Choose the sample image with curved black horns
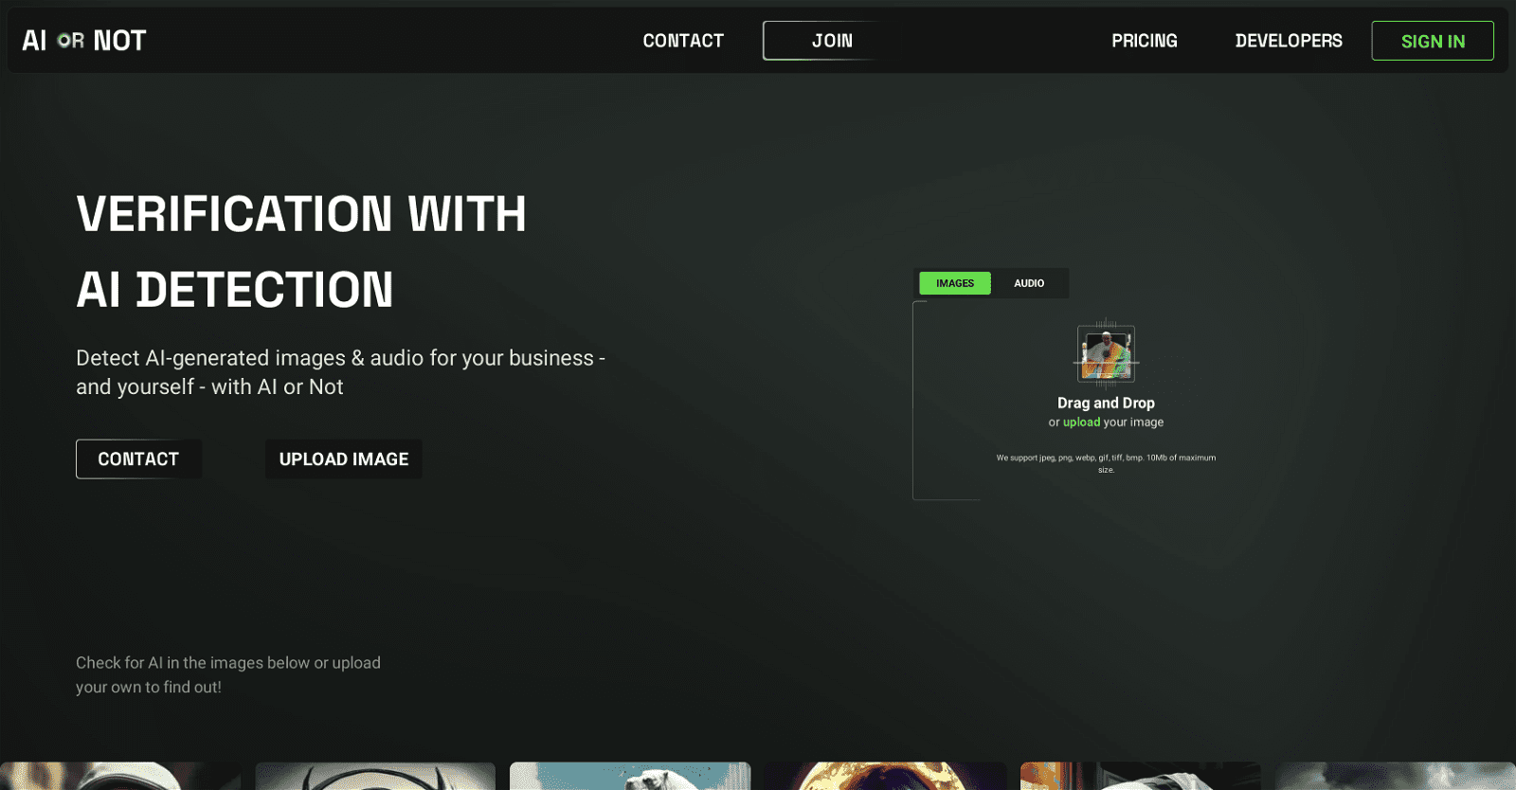 [375, 776]
